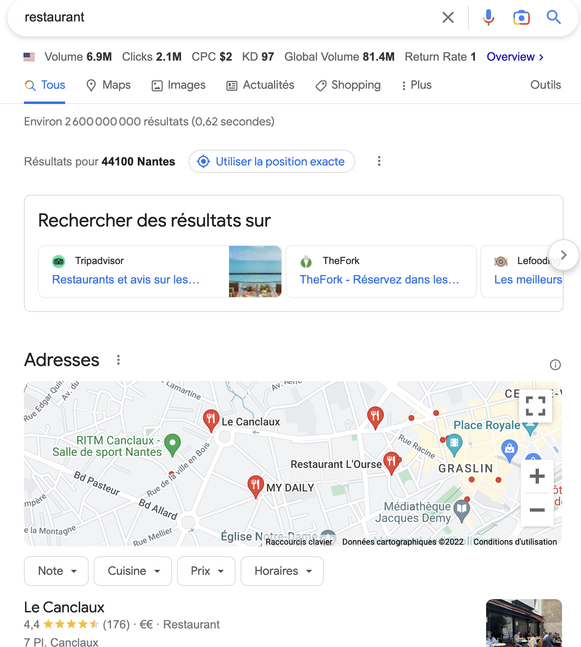Image resolution: width=581 pixels, height=647 pixels.
Task: Click the 'Environ 2 600 000 000 résultats' text
Action: click(x=149, y=122)
